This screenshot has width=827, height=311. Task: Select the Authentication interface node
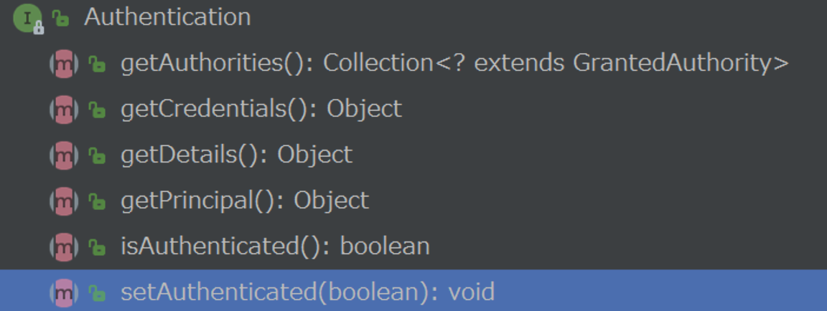168,17
